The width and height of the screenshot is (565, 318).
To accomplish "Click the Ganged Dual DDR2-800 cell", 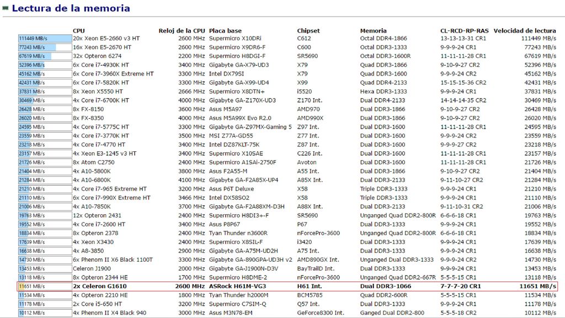I will coord(392,313).
